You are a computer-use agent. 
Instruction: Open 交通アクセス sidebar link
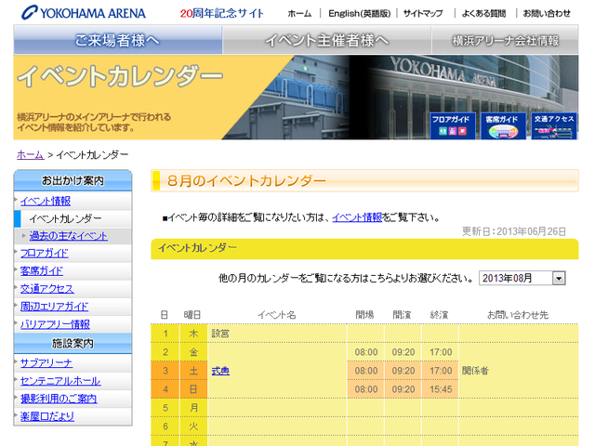(x=46, y=289)
